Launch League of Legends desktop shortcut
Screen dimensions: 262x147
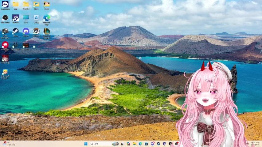[47, 33]
